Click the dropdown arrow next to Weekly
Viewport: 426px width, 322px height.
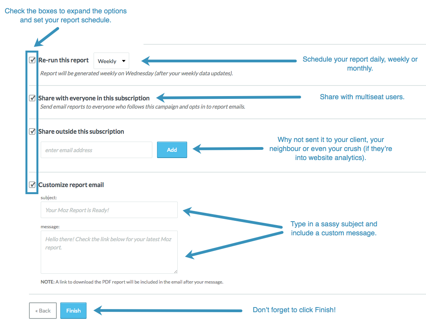(124, 61)
